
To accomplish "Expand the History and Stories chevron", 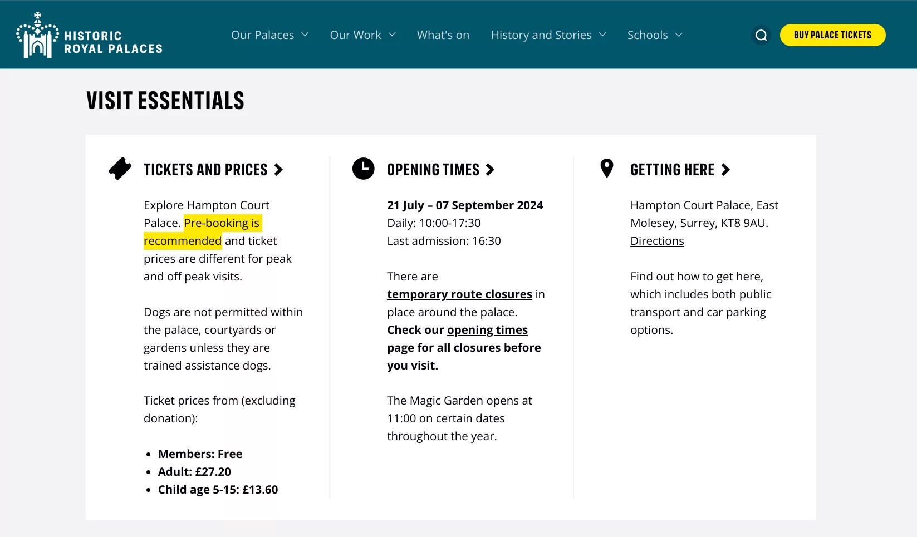I will [x=602, y=35].
